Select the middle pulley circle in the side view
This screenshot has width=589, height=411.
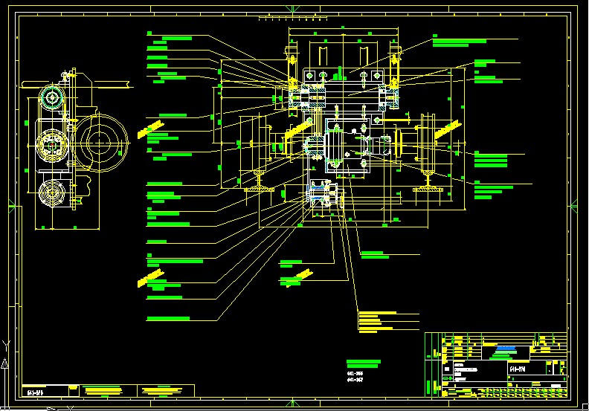(52, 144)
